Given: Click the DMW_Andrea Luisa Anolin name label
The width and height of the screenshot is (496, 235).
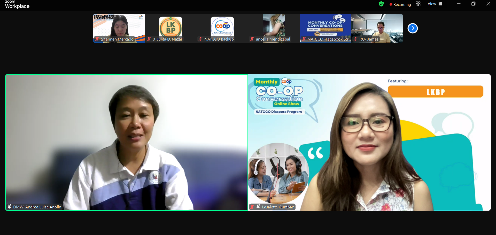Looking at the screenshot, I should [x=37, y=207].
